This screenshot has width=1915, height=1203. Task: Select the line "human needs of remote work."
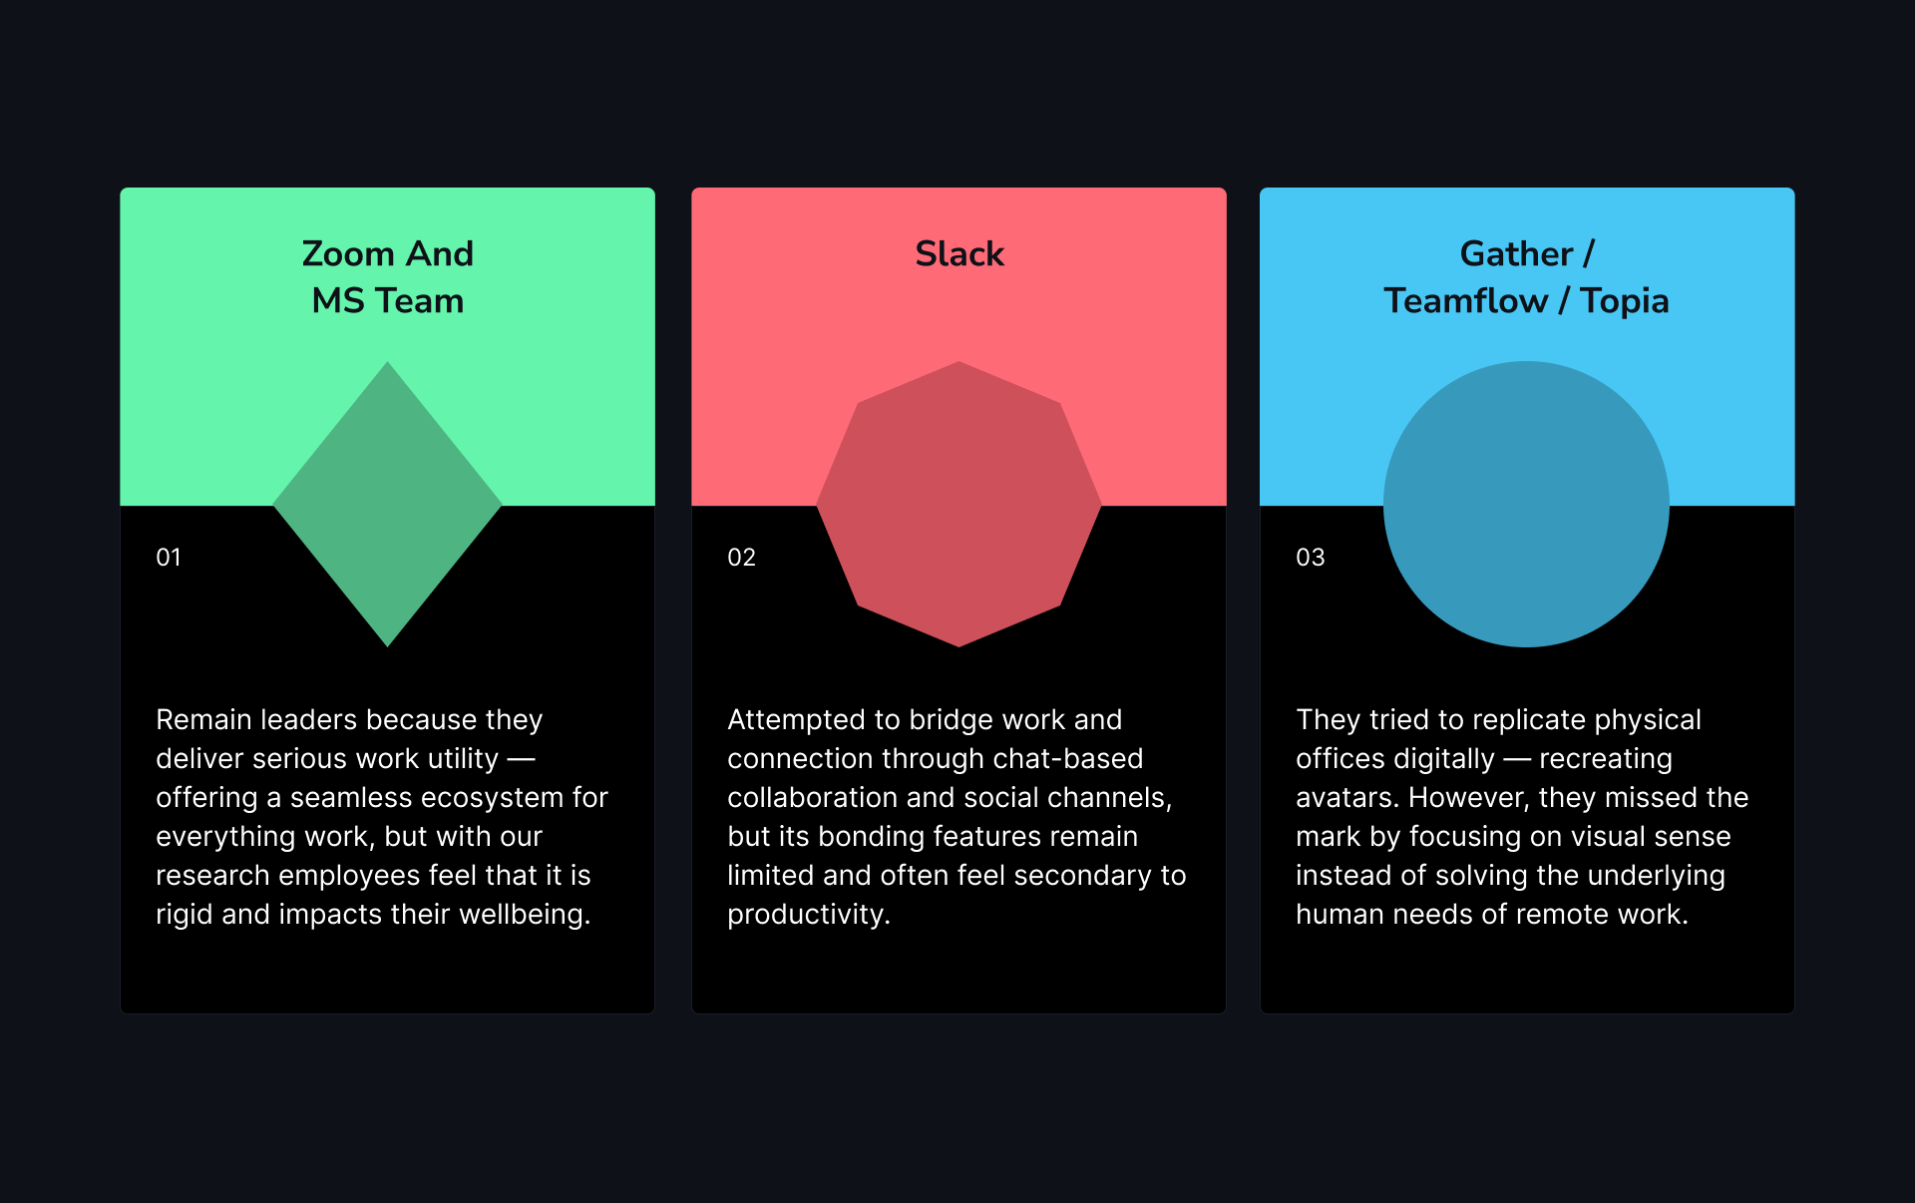point(1491,915)
